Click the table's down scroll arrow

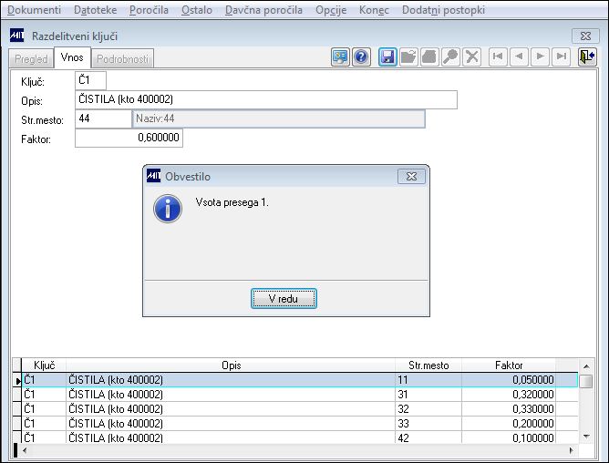click(x=586, y=437)
